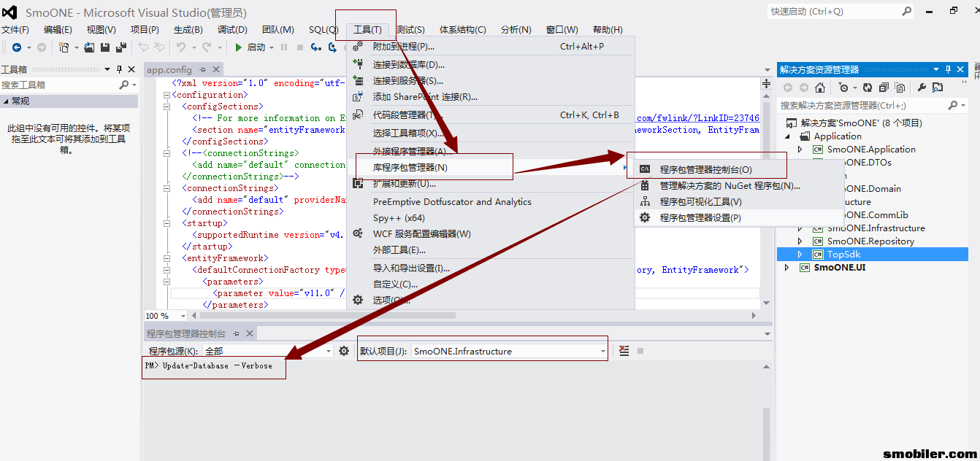
Task: Select 库程序包管理器(N) in Tools menu
Action: click(x=491, y=168)
